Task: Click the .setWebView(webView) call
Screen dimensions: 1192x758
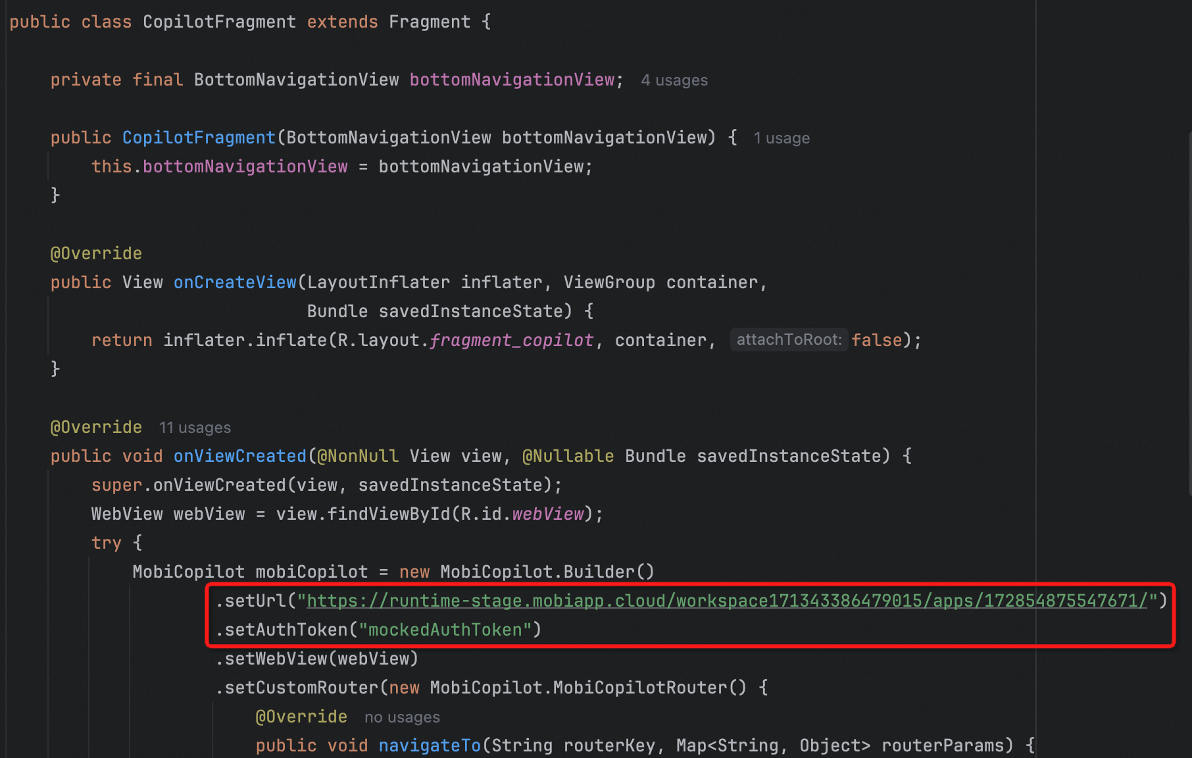Action: coord(317,659)
